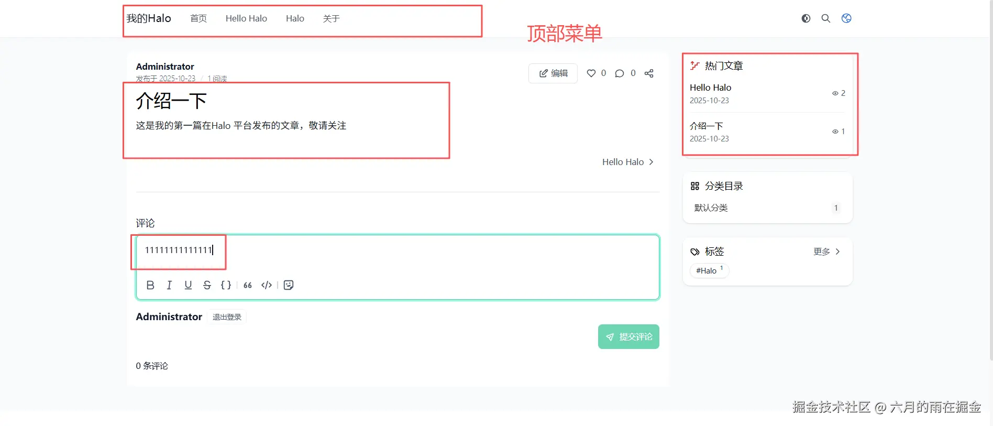Screen dimensions: 993x426
Task: Insert a blockquote in comment
Action: pyautogui.click(x=248, y=285)
